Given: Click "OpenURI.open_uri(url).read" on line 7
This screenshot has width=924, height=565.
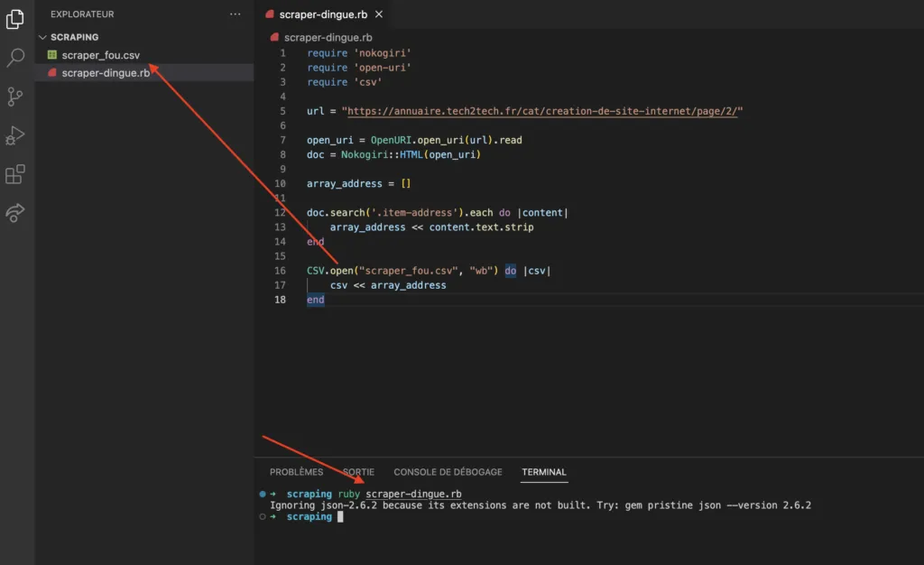Looking at the screenshot, I should coord(446,140).
